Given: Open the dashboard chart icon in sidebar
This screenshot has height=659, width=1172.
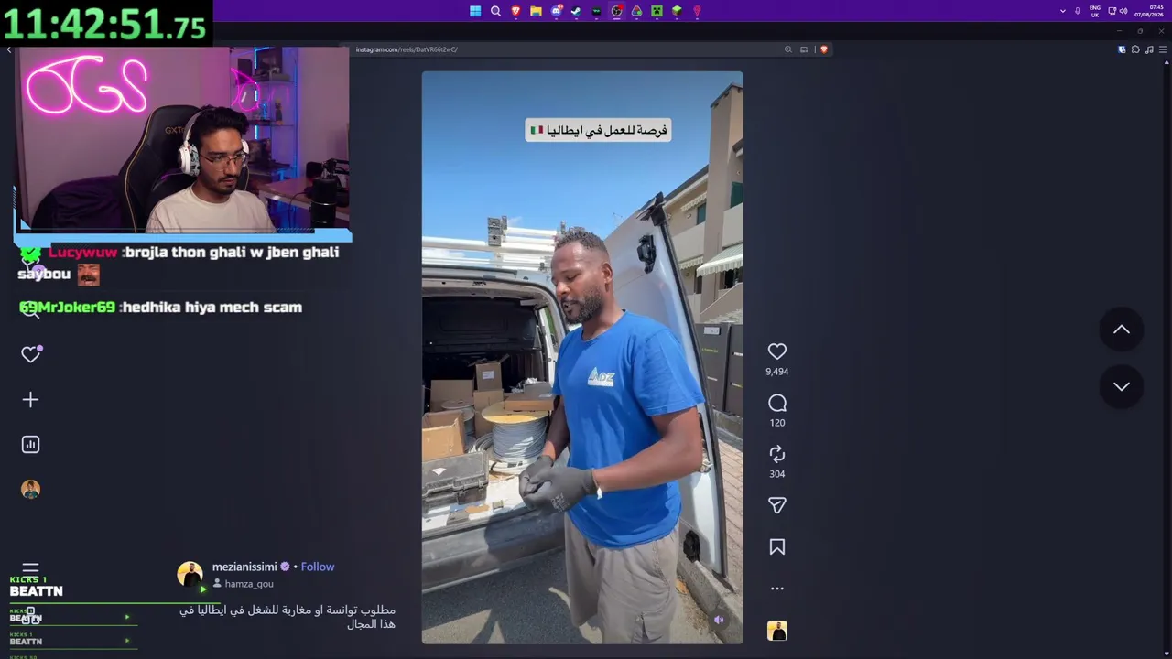Looking at the screenshot, I should tap(30, 445).
